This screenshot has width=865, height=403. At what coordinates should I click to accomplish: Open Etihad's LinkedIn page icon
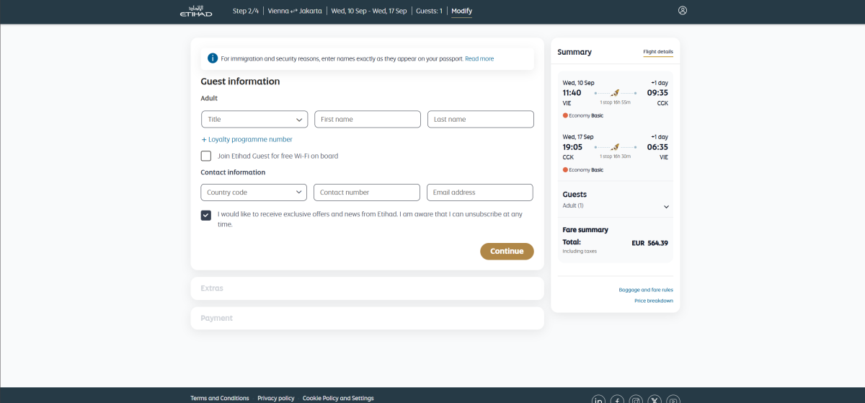coord(598,400)
